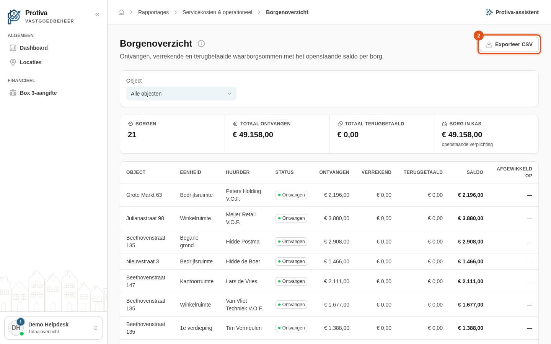The image size is (551, 344).
Task: Sort by Saldo column header
Action: (x=475, y=172)
